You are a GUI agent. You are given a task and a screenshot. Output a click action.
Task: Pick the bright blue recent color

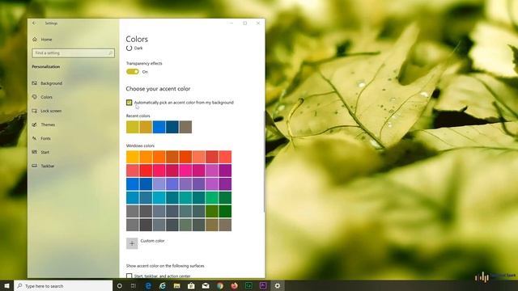[159, 127]
